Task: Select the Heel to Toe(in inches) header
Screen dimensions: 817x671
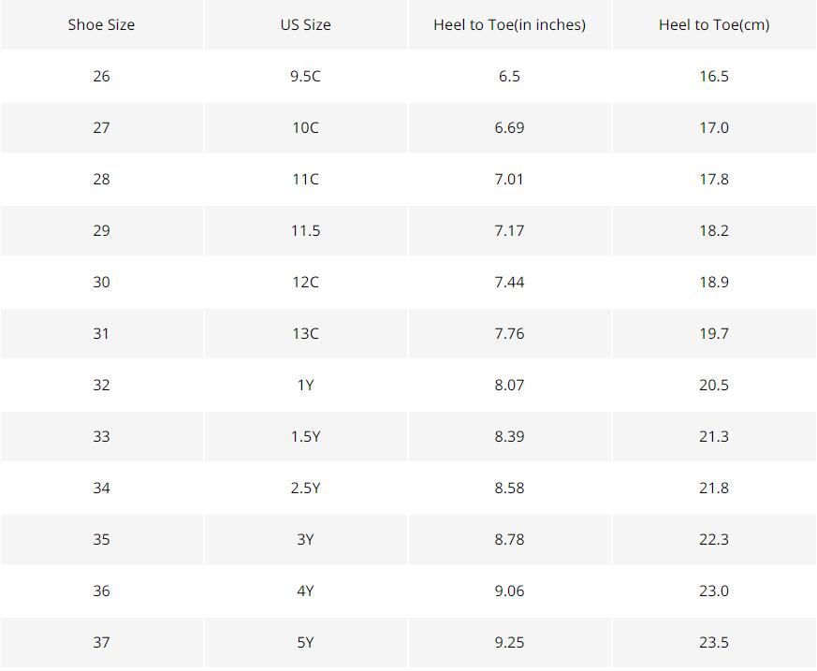Action: [510, 25]
